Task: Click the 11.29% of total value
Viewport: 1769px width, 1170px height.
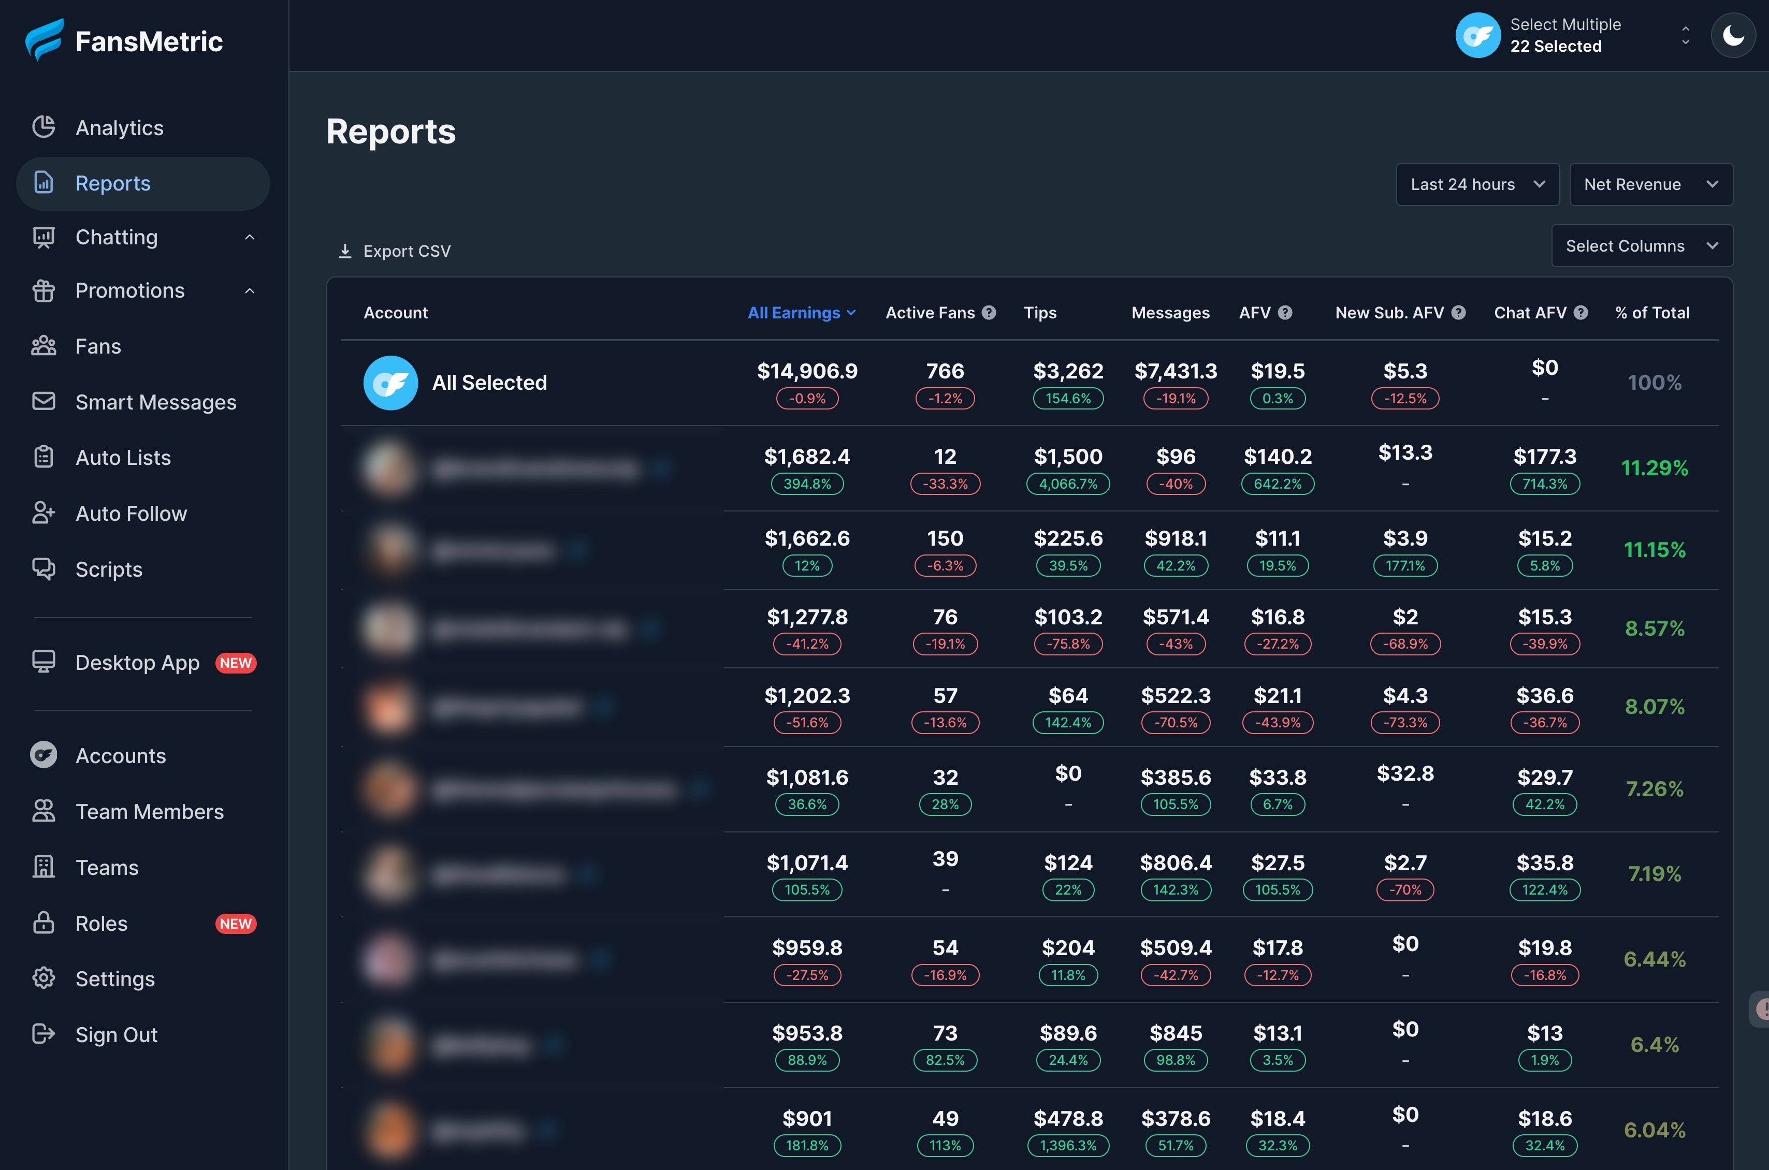Action: (x=1654, y=468)
